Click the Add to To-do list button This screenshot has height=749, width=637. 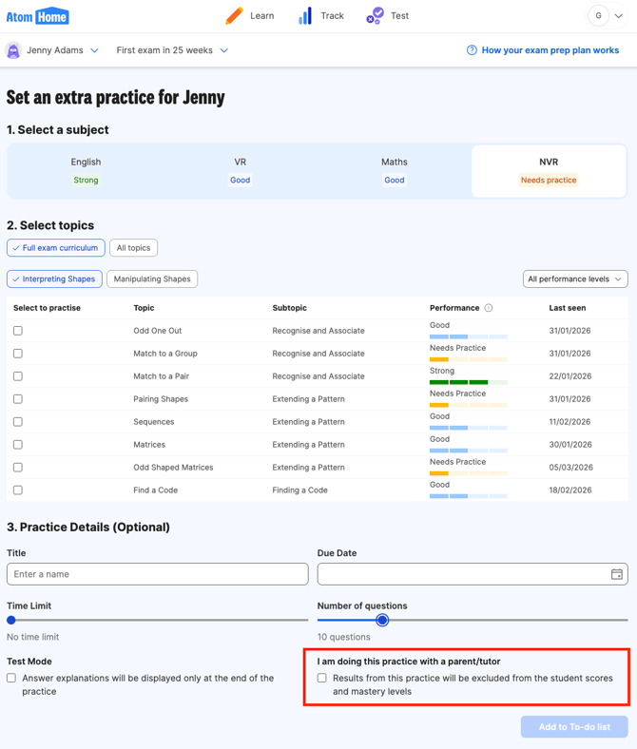coord(574,727)
